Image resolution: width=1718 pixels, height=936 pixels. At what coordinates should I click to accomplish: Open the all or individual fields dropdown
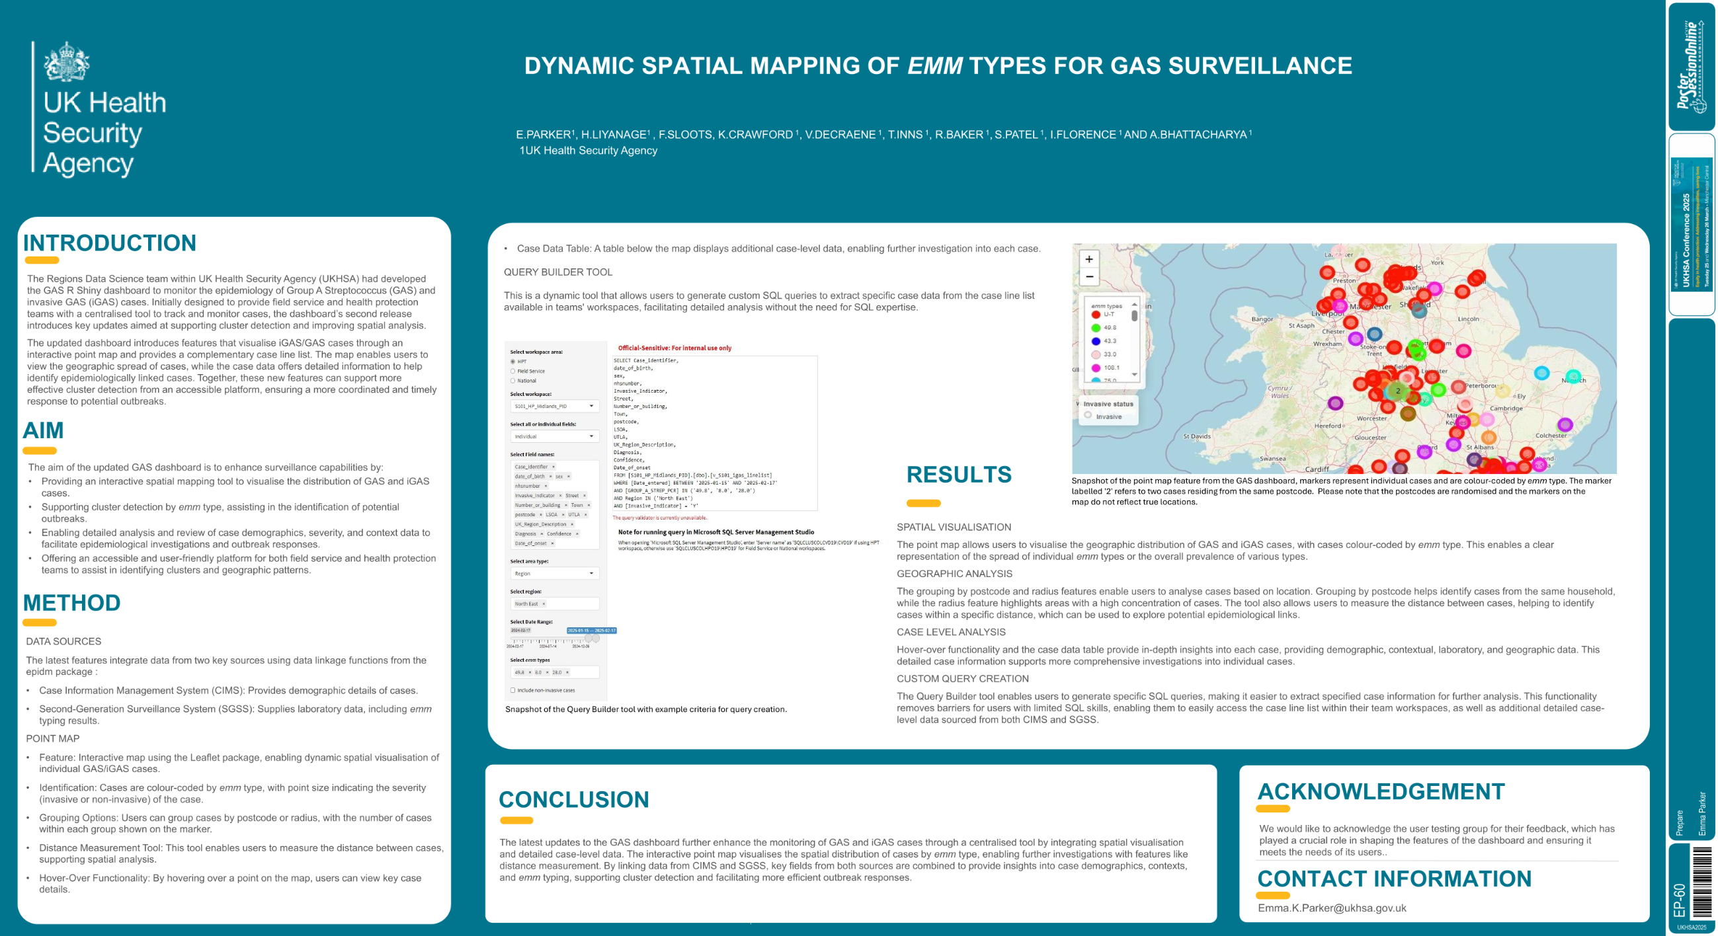tap(555, 437)
